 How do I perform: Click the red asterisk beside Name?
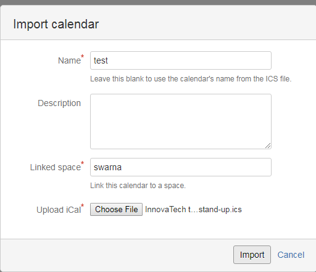pos(82,56)
